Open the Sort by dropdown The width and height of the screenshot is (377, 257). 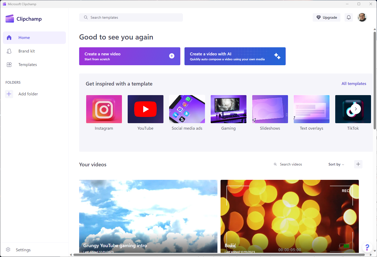point(336,164)
